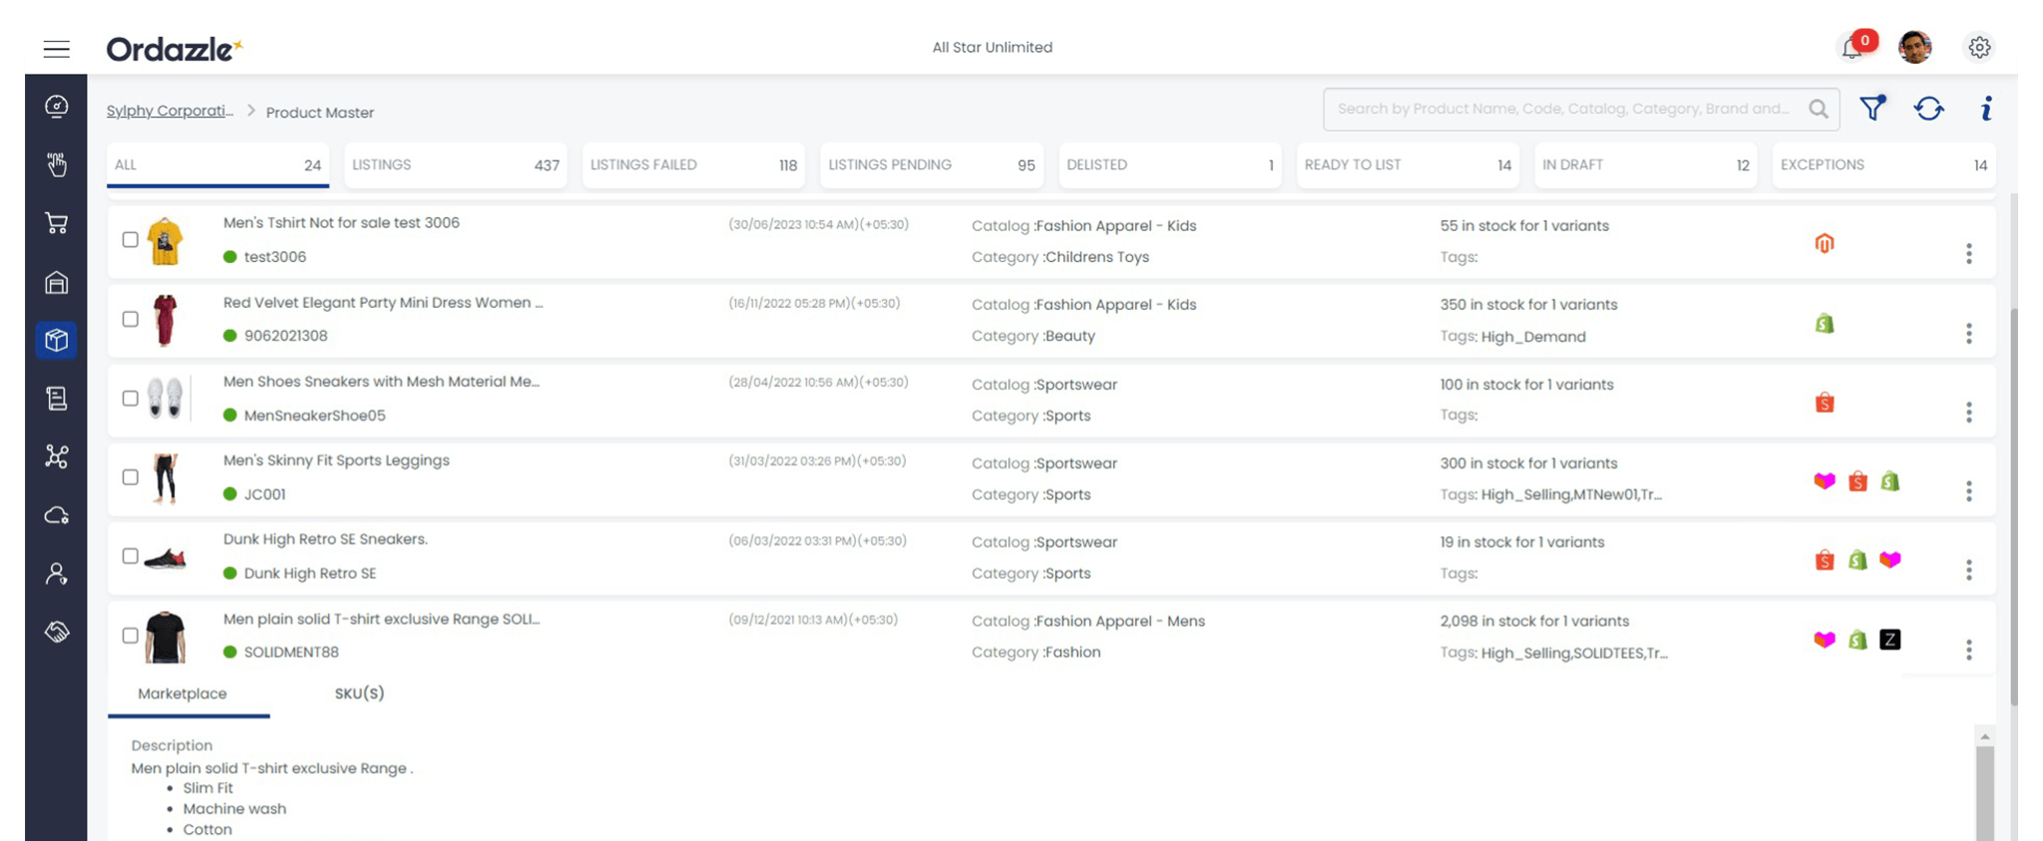Select checkbox for Men's Tshirt test 3006
Image resolution: width=2043 pixels, height=841 pixels.
click(130, 239)
